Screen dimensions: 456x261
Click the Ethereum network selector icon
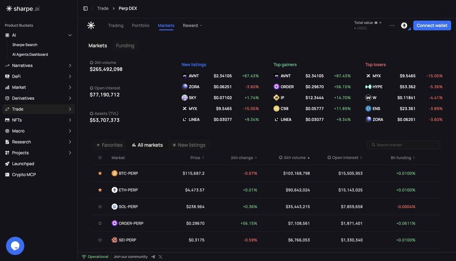(404, 26)
